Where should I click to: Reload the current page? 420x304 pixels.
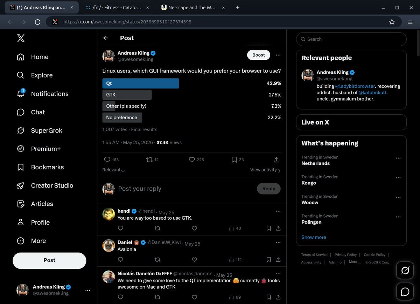38,22
